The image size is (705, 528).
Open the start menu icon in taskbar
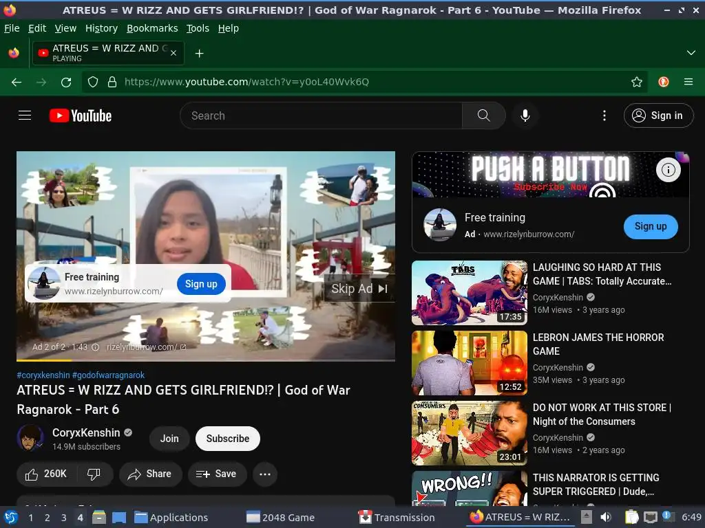[x=11, y=517]
